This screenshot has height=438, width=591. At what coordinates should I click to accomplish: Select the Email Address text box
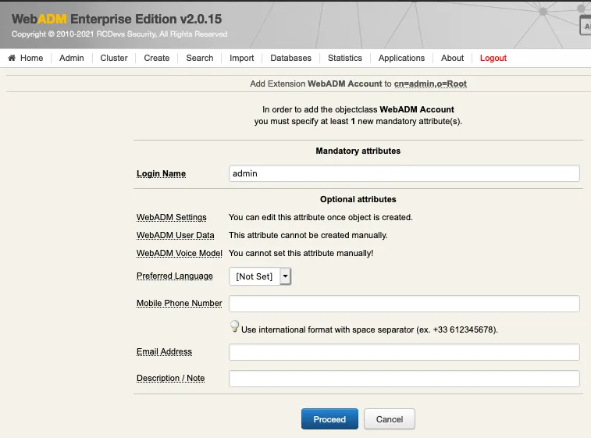click(x=404, y=351)
